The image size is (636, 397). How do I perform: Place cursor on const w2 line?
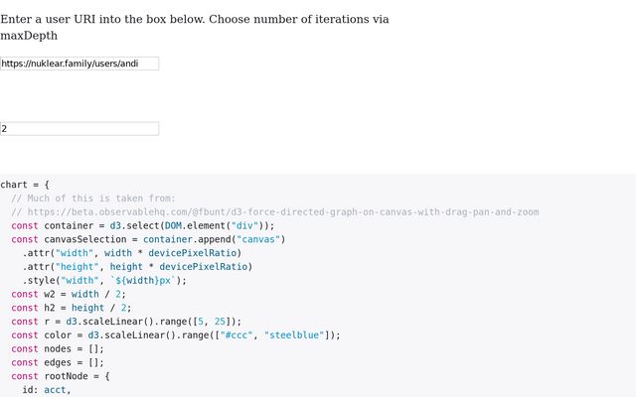[x=69, y=294]
